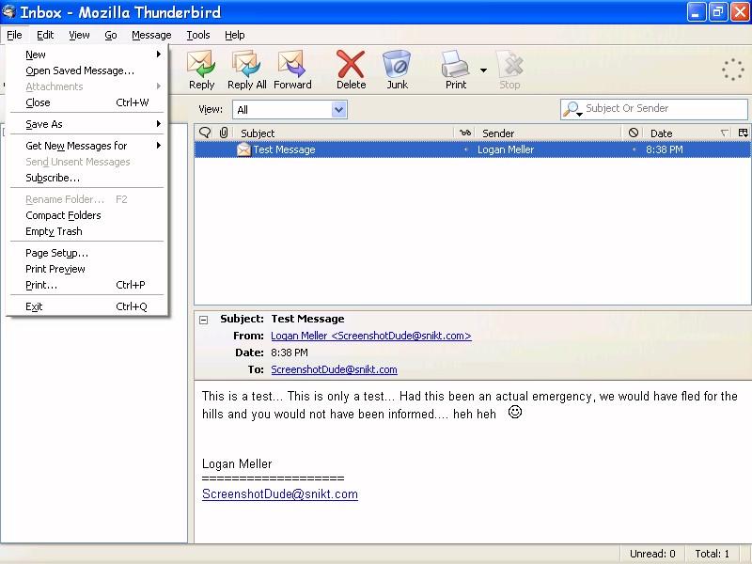Open the Go menu
The width and height of the screenshot is (752, 564).
click(111, 35)
